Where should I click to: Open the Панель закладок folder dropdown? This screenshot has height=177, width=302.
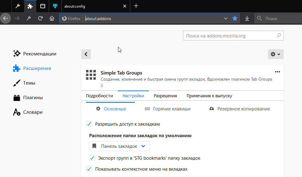pyautogui.click(x=119, y=146)
